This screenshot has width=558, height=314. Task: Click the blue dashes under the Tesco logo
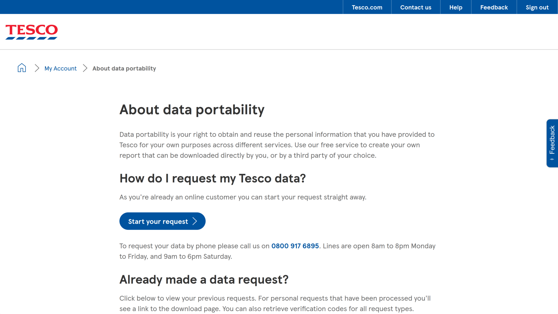point(31,38)
